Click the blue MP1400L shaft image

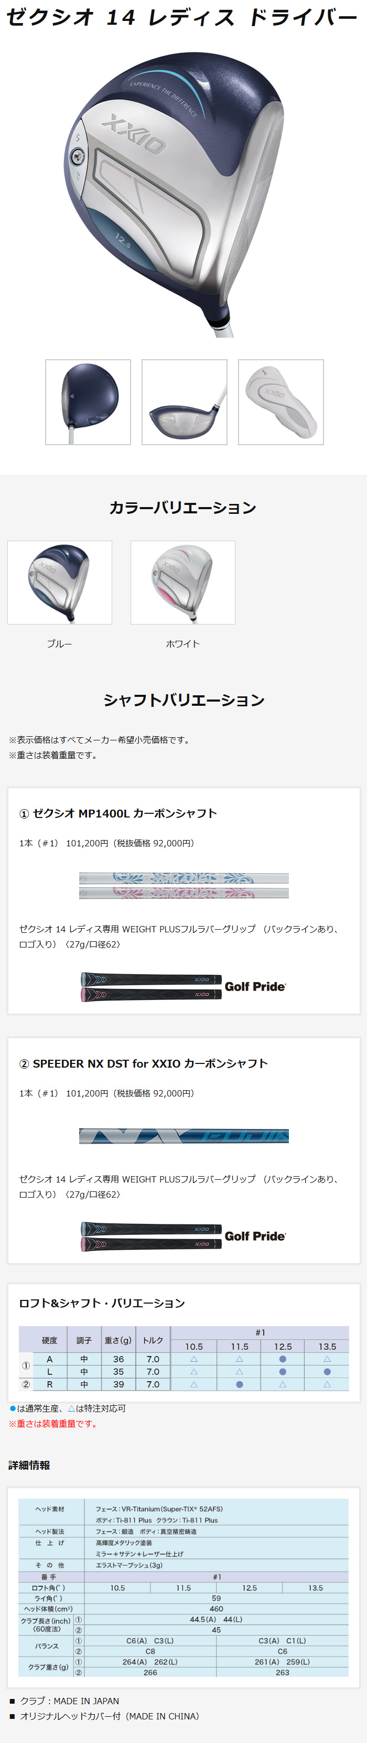(183, 878)
